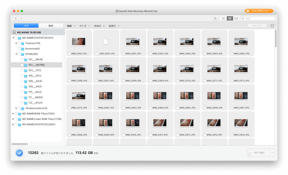Click the 101__08 folder icon

(x=26, y=60)
